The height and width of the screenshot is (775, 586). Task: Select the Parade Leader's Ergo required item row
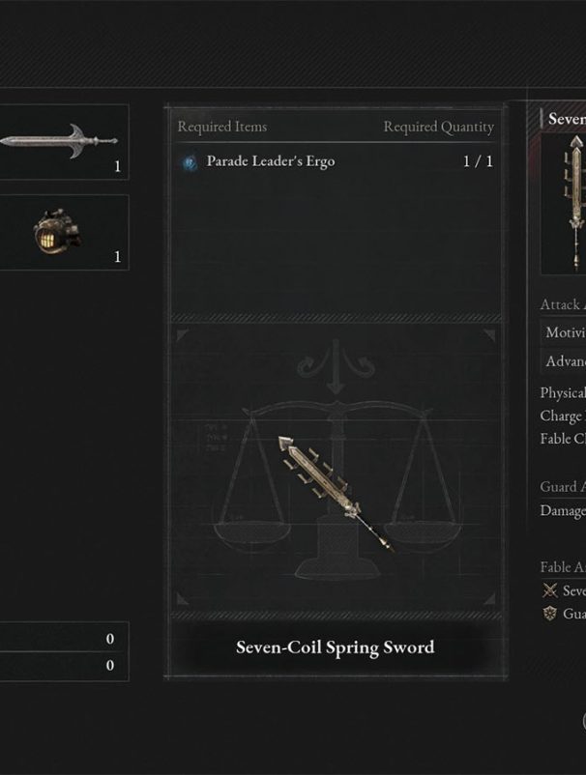(336, 161)
